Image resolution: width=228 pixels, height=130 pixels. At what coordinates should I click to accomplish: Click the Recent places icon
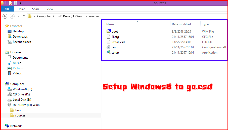pyautogui.click(x=10, y=42)
